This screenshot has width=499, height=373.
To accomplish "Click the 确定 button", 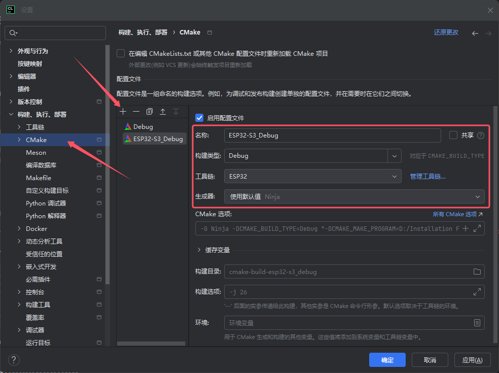I will tap(387, 360).
